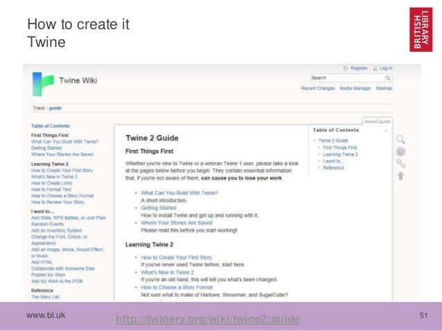This screenshot has width=442, height=331.
Task: Open the Sitemap page
Action: click(384, 88)
